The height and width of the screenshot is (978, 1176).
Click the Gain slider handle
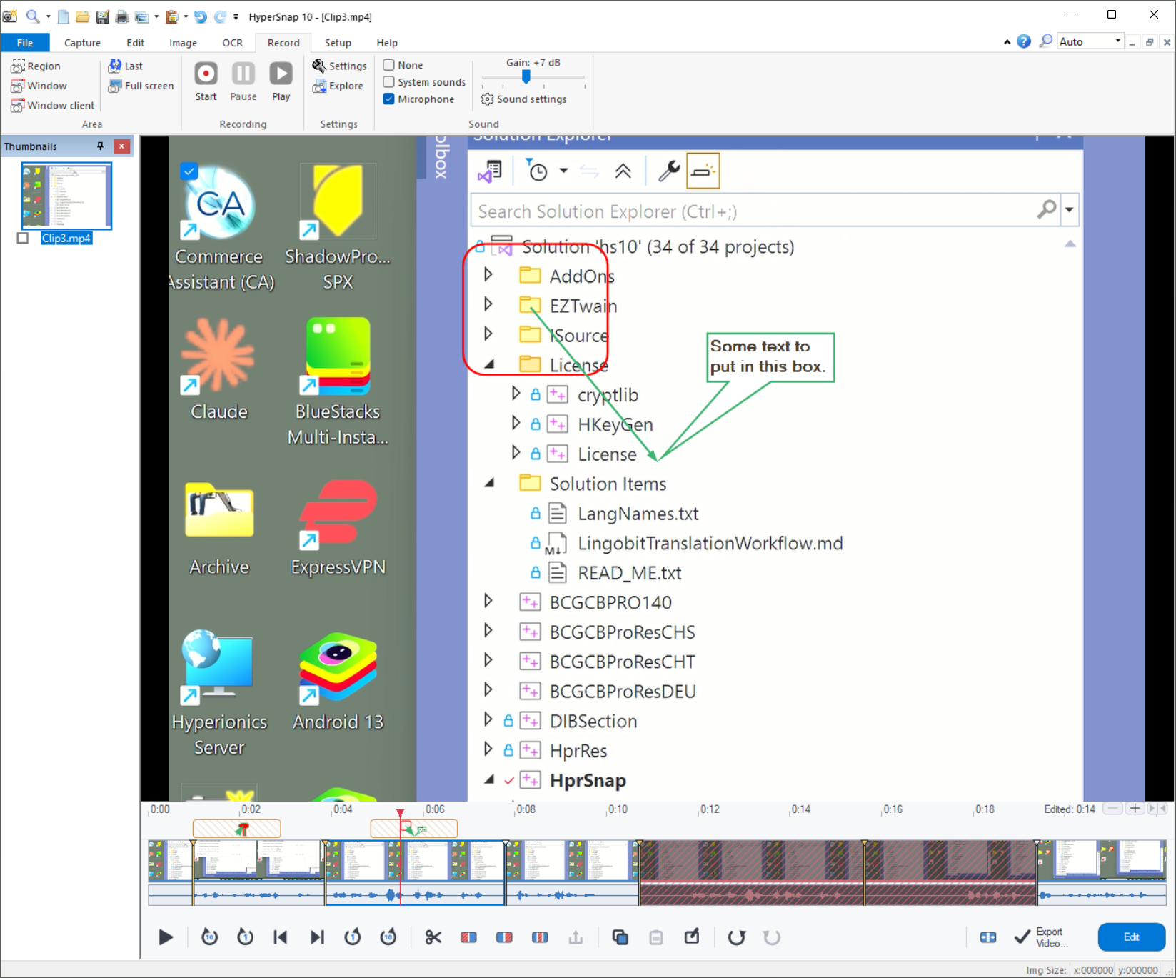click(526, 76)
